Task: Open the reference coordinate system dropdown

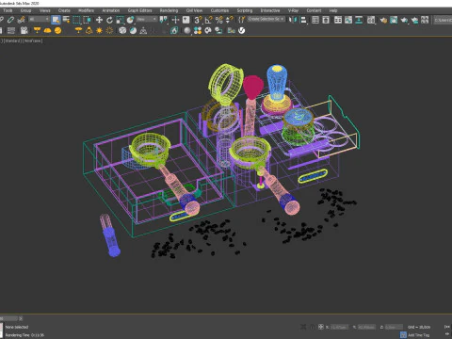Action: pyautogui.click(x=147, y=20)
